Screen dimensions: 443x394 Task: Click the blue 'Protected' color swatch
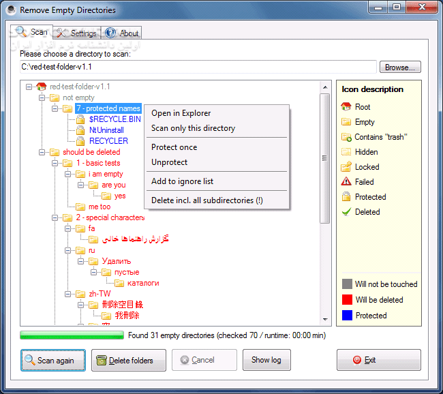[347, 315]
